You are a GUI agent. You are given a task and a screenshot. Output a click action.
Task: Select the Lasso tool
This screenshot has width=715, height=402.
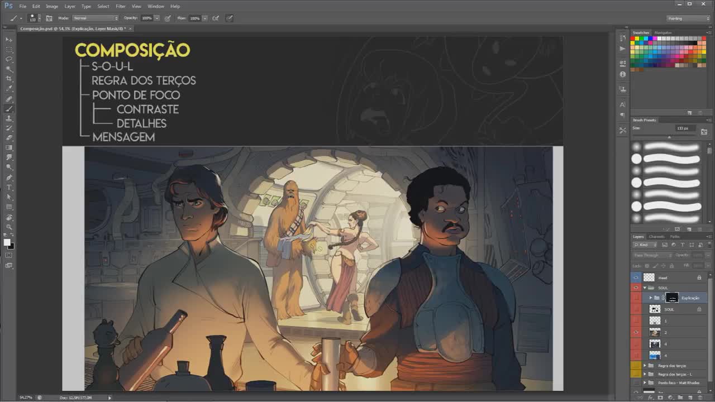click(x=9, y=59)
